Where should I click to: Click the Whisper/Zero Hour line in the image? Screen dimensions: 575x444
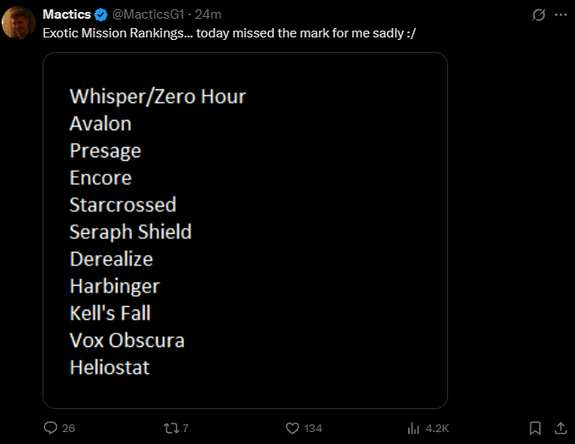pyautogui.click(x=158, y=96)
